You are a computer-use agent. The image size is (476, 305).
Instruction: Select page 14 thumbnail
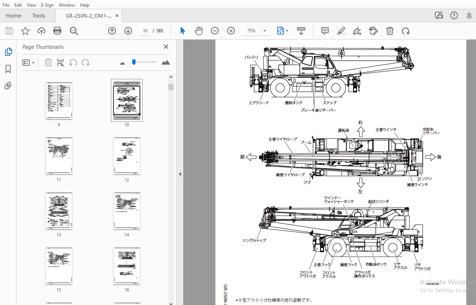[x=127, y=211]
